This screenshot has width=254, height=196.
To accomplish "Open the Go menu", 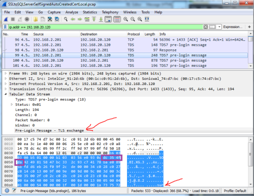I will pyautogui.click(x=41, y=12).
